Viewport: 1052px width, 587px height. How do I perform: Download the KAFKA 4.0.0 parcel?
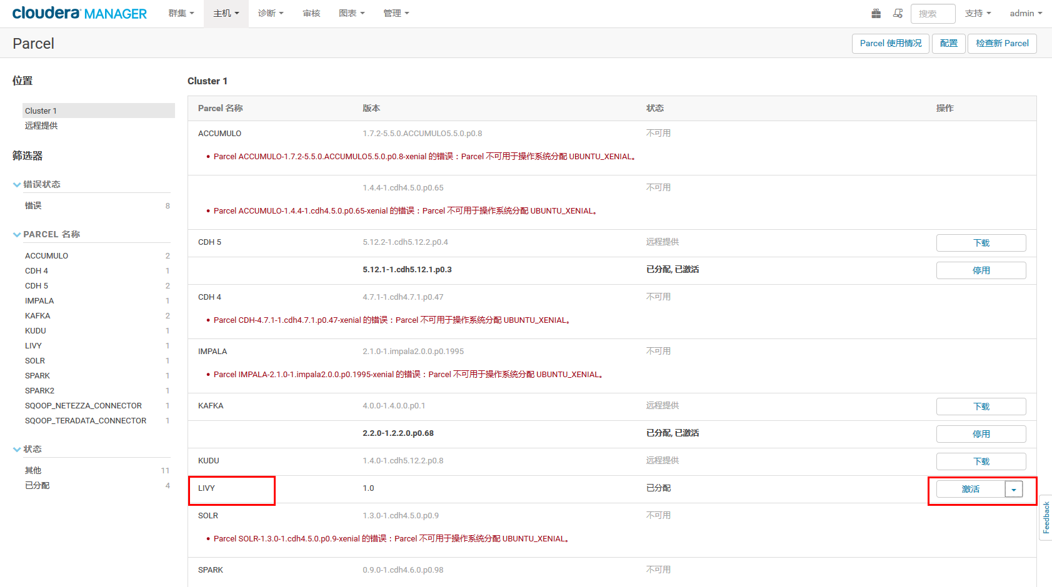(981, 407)
